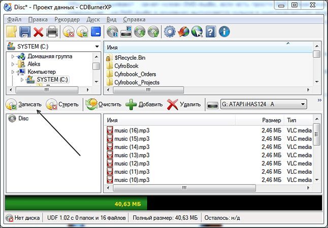Click the Добавить button with green plus
Image resolution: width=328 pixels, height=228 pixels.
(144, 104)
